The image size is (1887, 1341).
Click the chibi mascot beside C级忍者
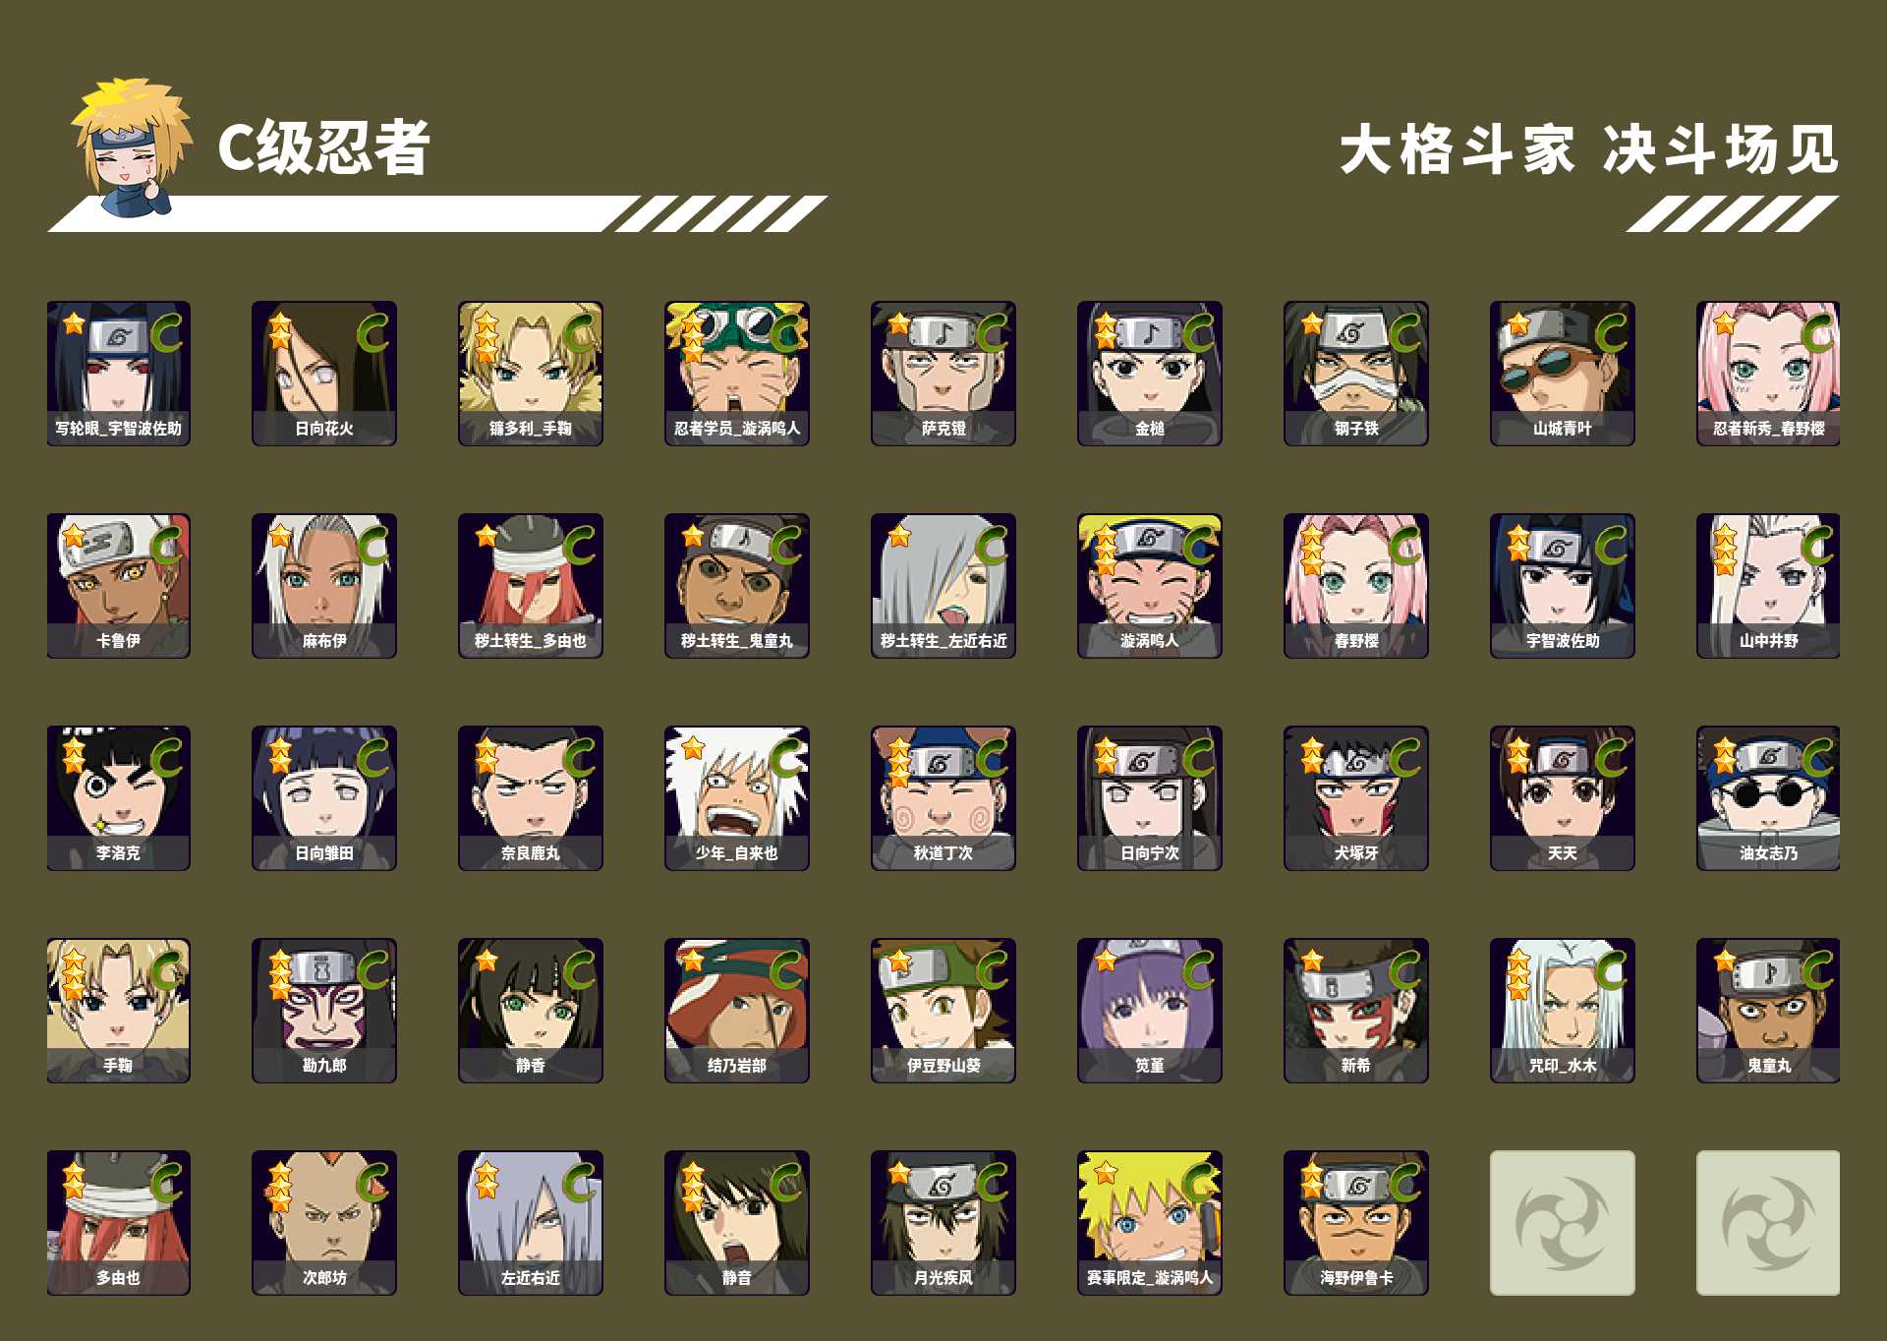point(132,147)
